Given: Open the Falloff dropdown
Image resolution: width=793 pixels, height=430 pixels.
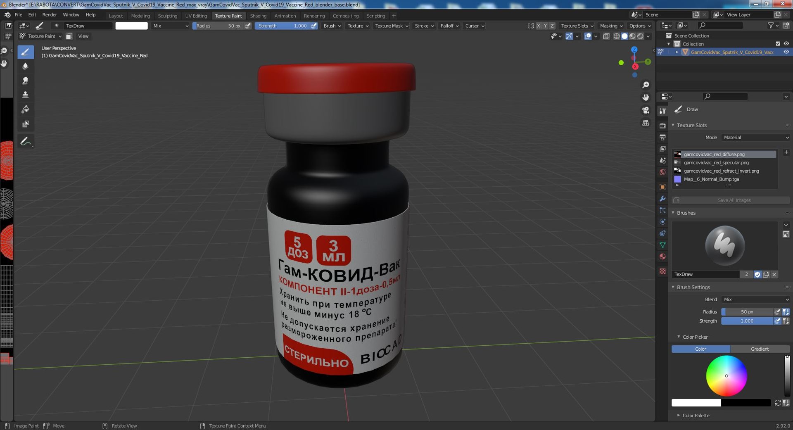Looking at the screenshot, I should point(449,26).
